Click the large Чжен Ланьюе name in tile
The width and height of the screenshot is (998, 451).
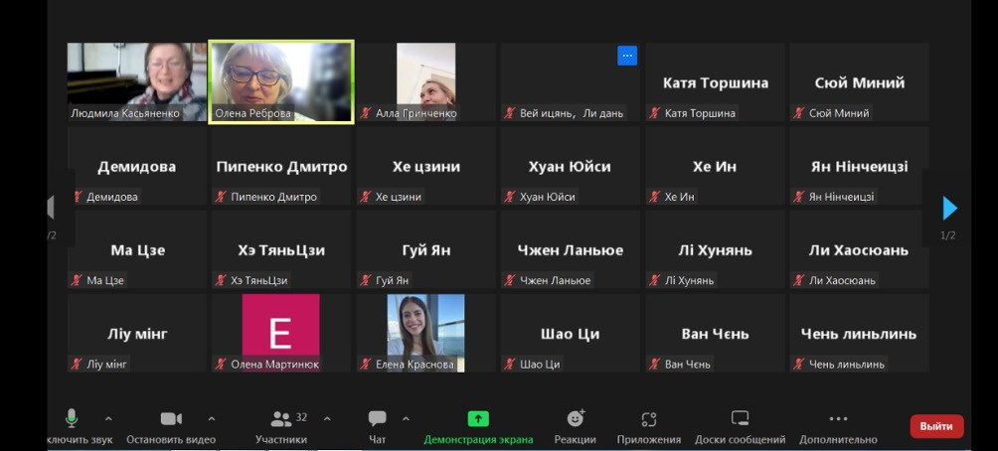click(x=571, y=250)
